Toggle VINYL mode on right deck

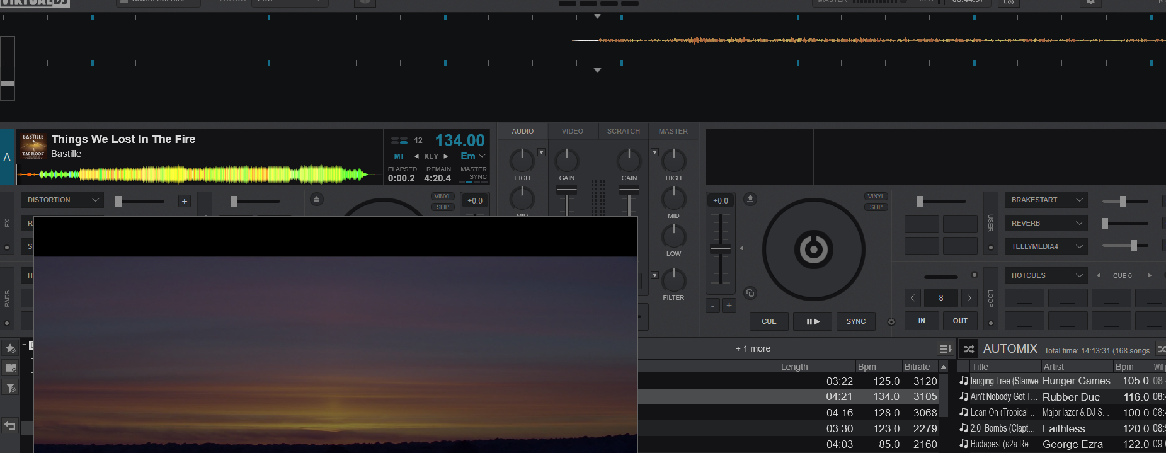point(876,197)
